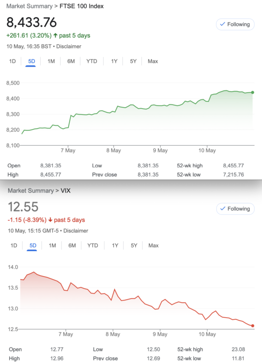
Task: Click VIX Low value 12.50
Action: pyautogui.click(x=153, y=349)
